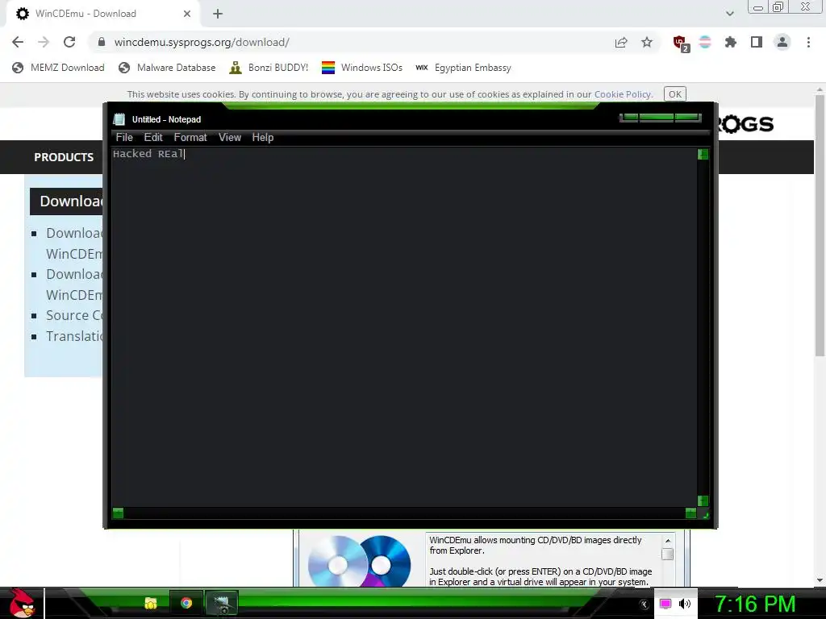
Task: Open Bonzi BUDDY! bookmark
Action: point(269,68)
